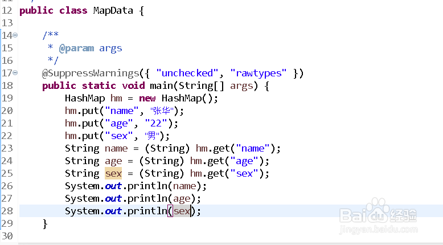This screenshot has height=245, width=443.
Task: Click the "22" string value on line 21
Action: pyautogui.click(x=156, y=123)
